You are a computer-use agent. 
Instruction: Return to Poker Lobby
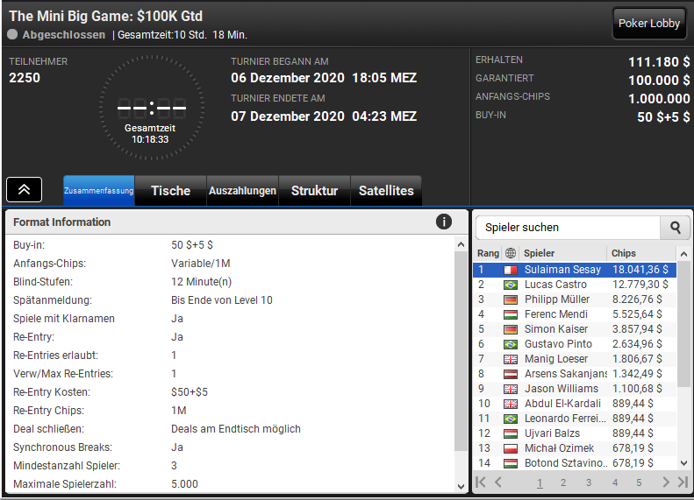point(649,24)
